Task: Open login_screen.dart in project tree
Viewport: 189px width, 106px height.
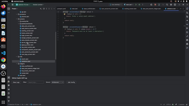Action: click(27, 35)
